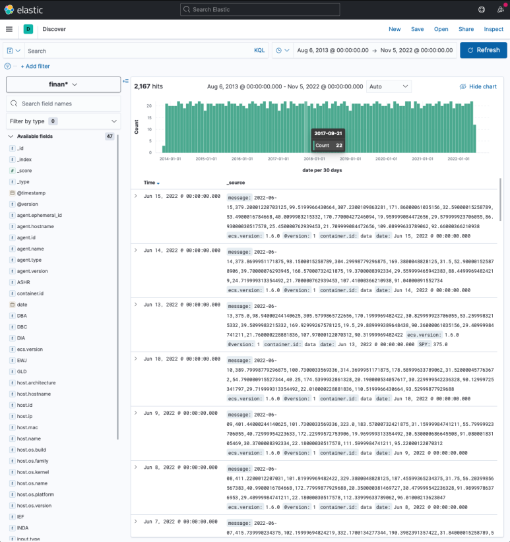Viewport: 510px width, 542px height.
Task: Expand the Jun 7, 2022 document row
Action: pos(136,522)
